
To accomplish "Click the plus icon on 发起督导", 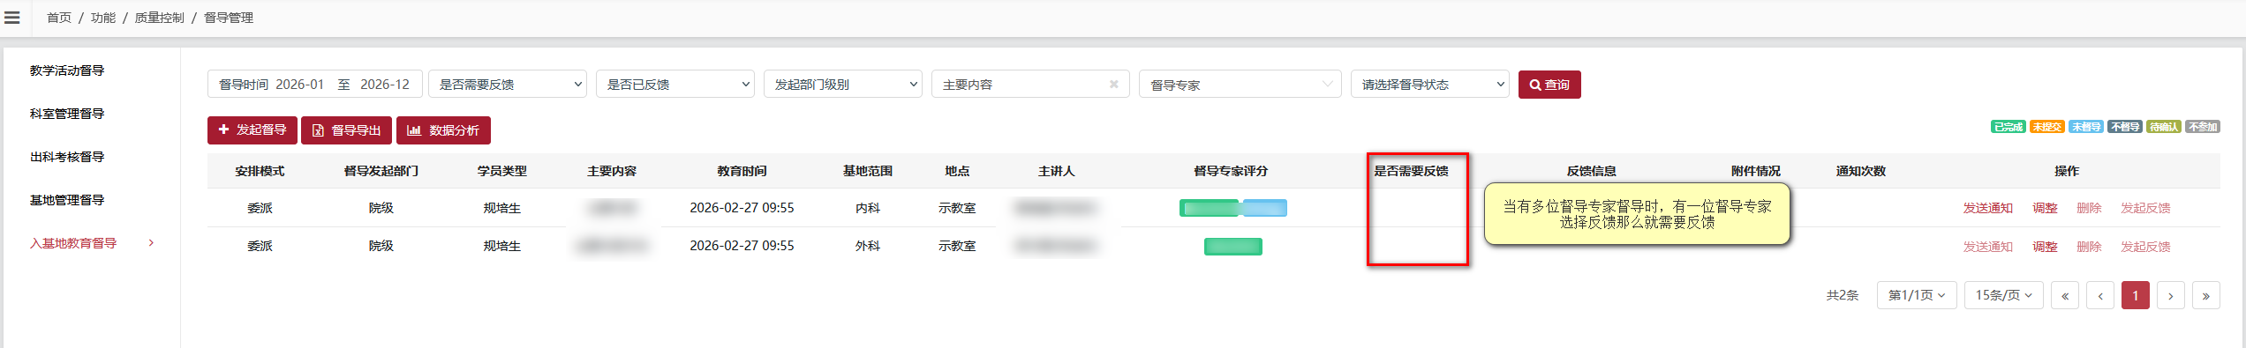I will click(x=223, y=130).
